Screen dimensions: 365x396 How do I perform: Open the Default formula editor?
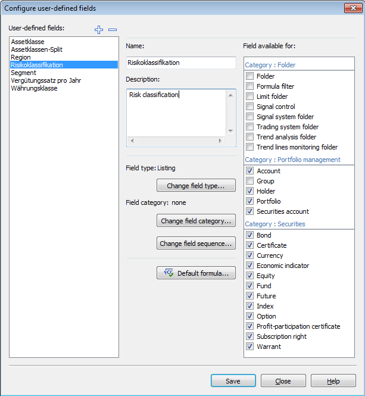pyautogui.click(x=196, y=273)
